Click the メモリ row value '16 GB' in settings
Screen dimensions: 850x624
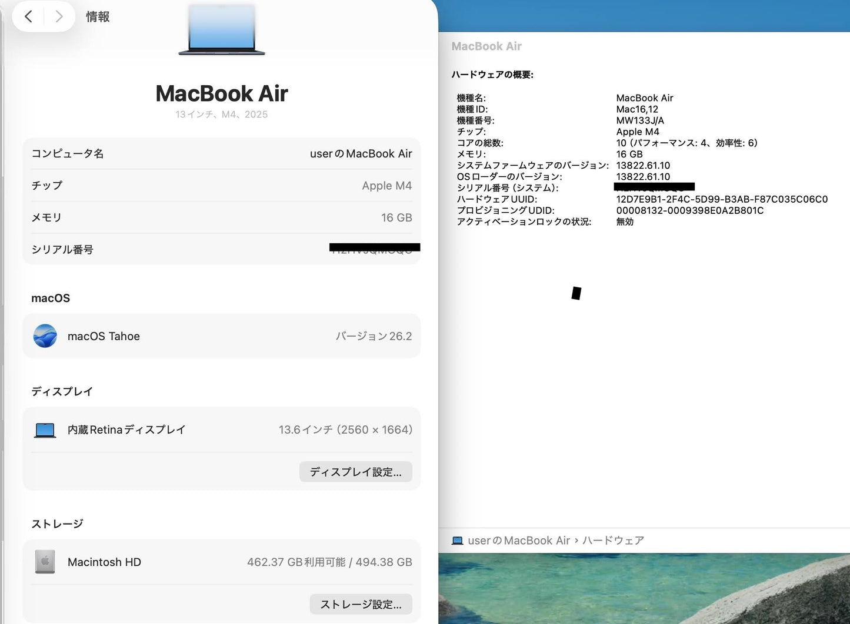point(396,218)
